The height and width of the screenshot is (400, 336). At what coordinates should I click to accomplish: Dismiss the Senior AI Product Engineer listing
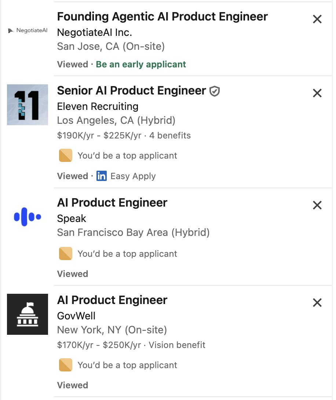(317, 93)
